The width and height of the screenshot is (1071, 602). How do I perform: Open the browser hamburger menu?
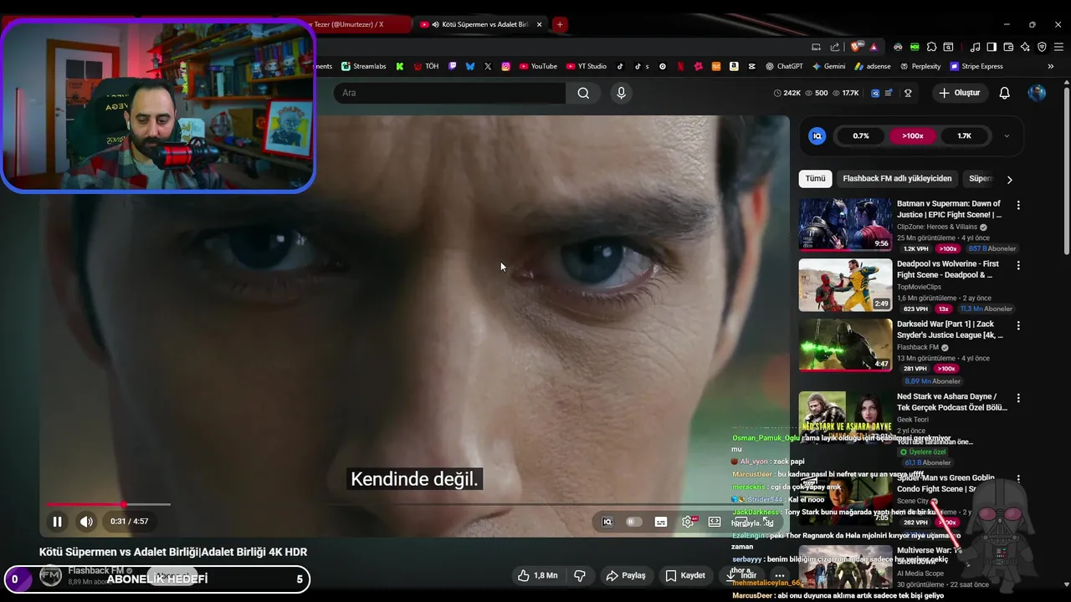click(1059, 47)
